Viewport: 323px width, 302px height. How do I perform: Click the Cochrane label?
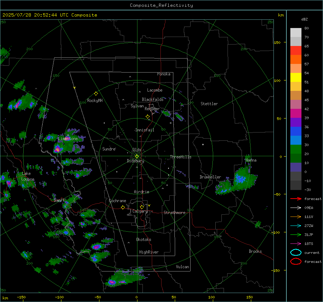[x=117, y=201]
